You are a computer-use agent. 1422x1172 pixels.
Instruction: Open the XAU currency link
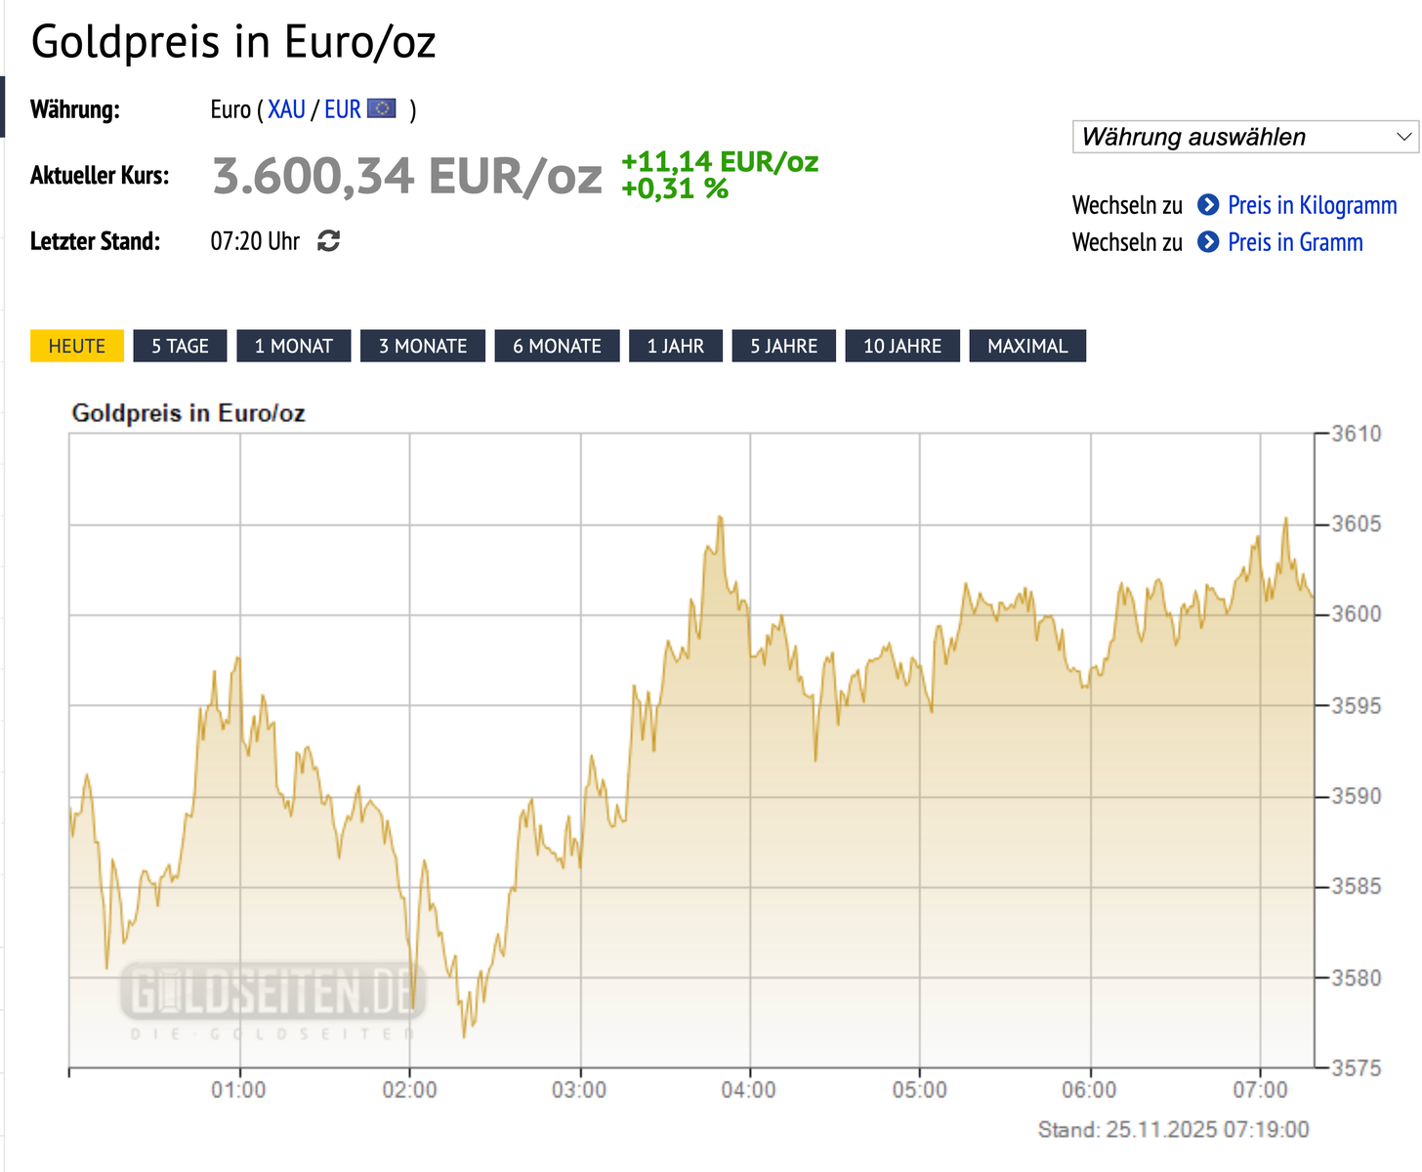tap(286, 109)
